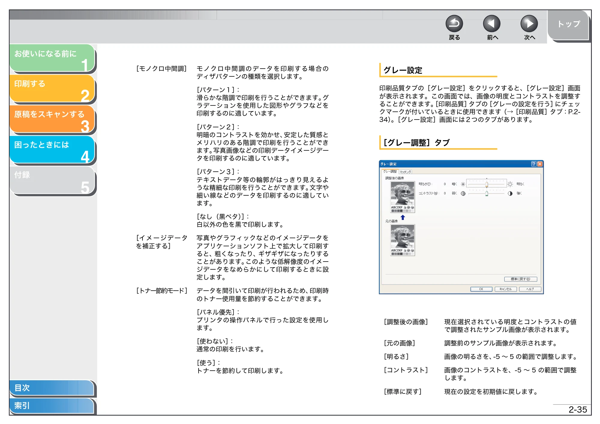The width and height of the screenshot is (600, 424).
Task: Click the [明るさ] term label
Action: coord(396,357)
